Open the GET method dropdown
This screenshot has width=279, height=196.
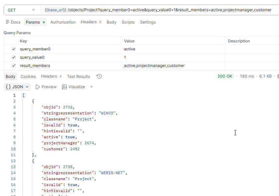(x=21, y=10)
